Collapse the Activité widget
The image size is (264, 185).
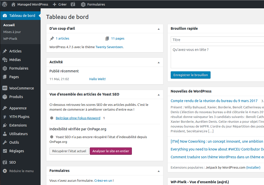point(159,63)
